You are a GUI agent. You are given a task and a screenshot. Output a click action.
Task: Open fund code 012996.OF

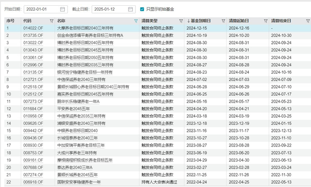33,65
